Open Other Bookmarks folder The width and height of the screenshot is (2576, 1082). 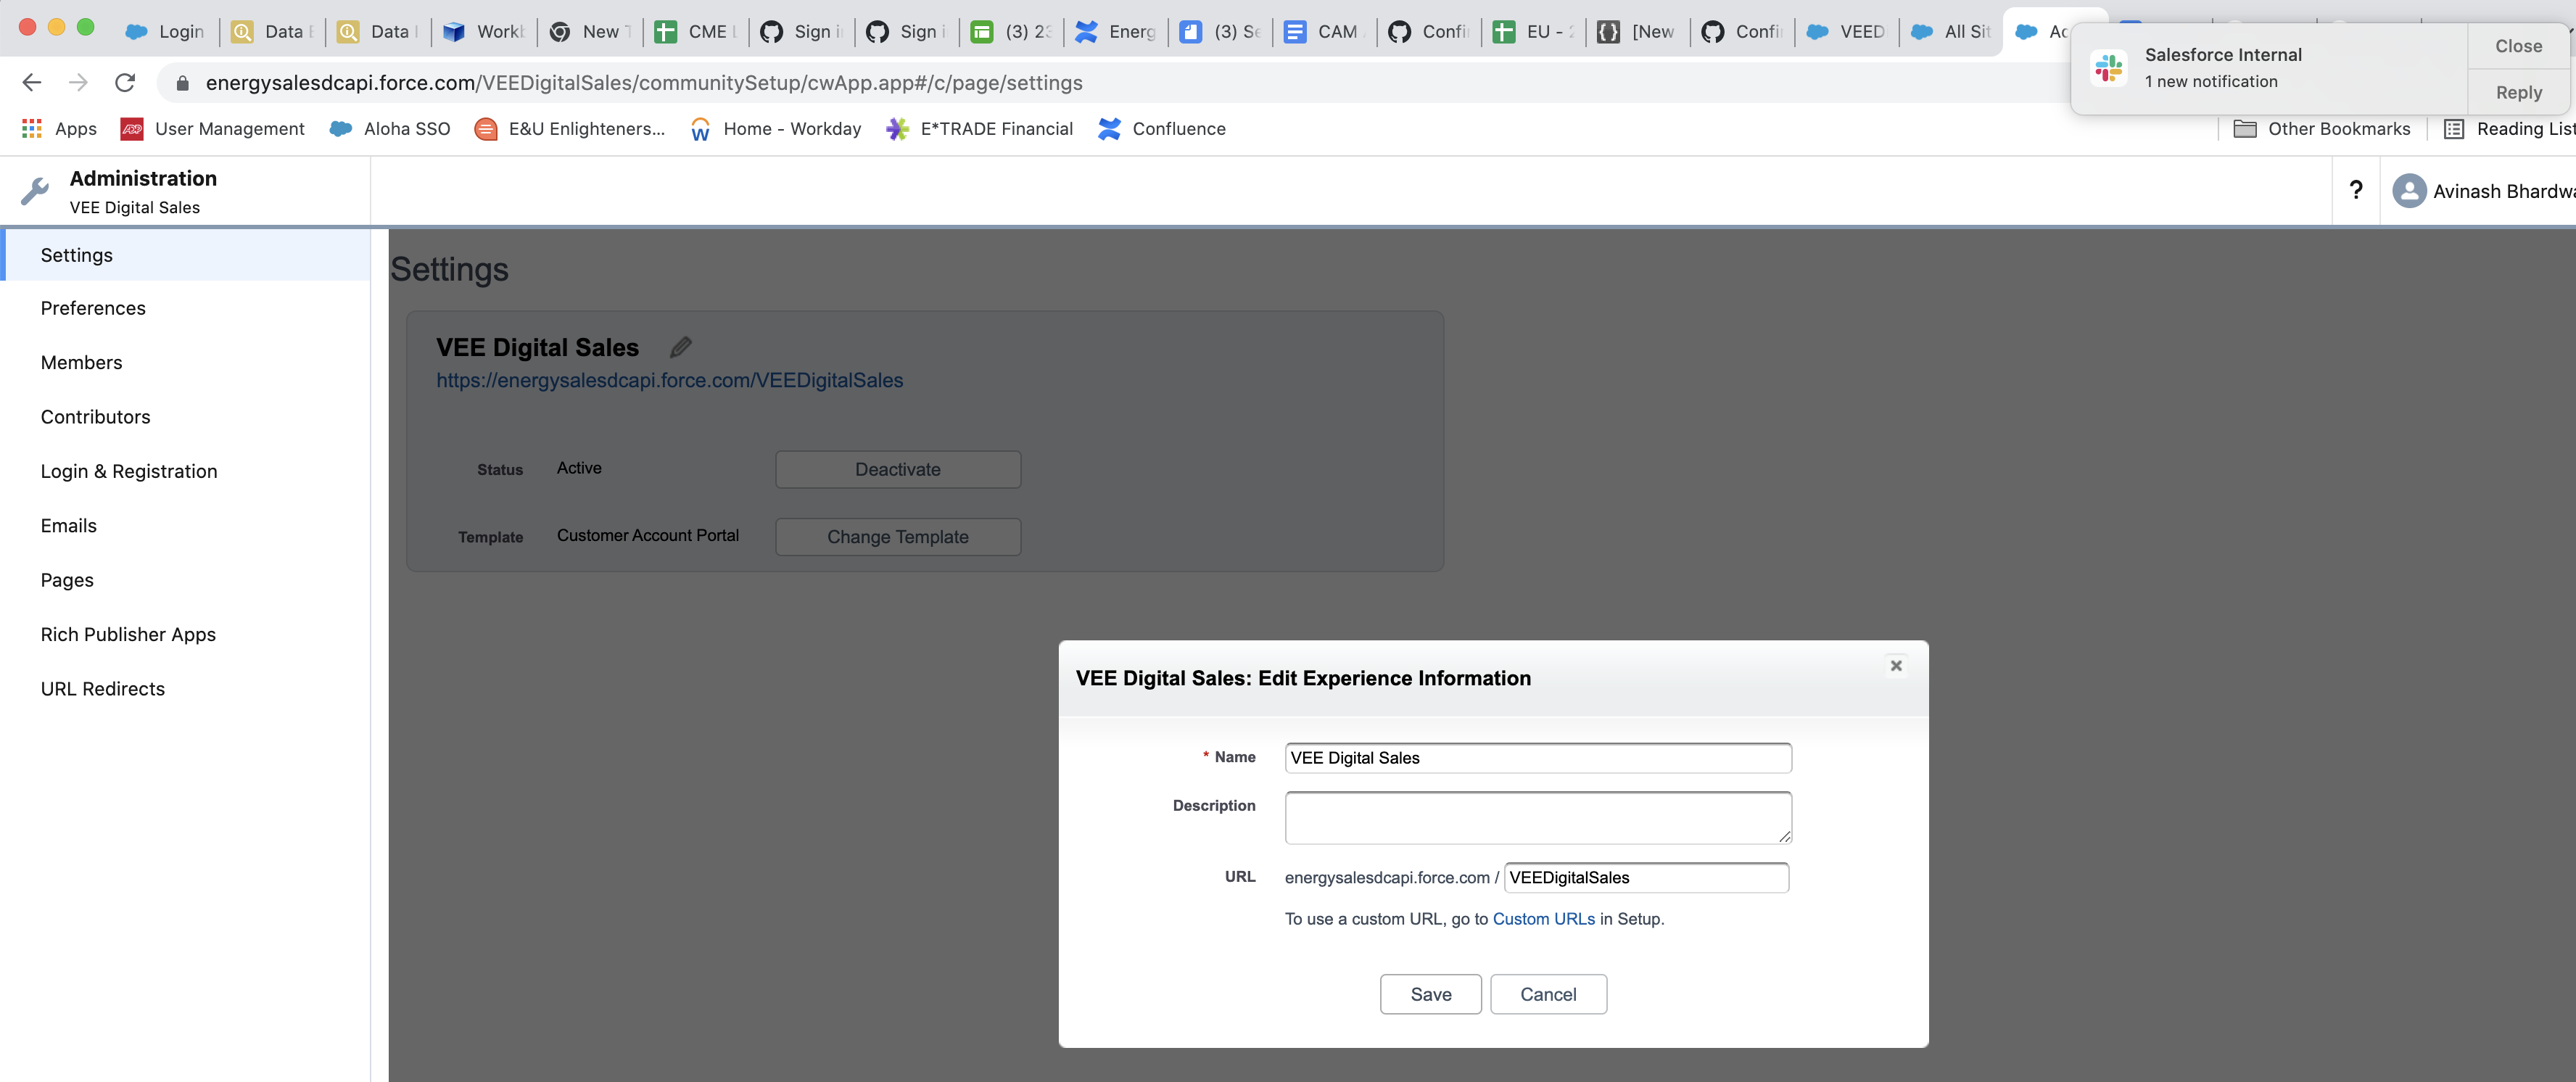(x=2321, y=128)
